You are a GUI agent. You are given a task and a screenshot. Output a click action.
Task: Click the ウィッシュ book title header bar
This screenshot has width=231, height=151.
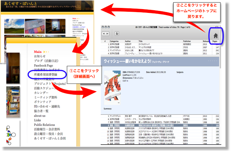coord(160,61)
